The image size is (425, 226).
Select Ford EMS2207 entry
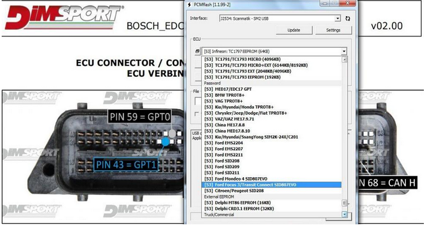click(272, 149)
